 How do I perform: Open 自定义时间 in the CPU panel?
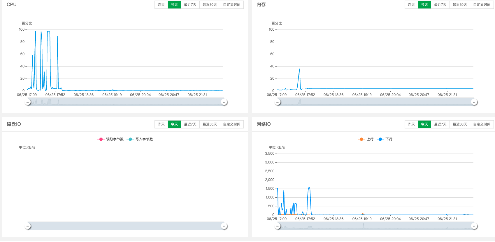click(232, 5)
